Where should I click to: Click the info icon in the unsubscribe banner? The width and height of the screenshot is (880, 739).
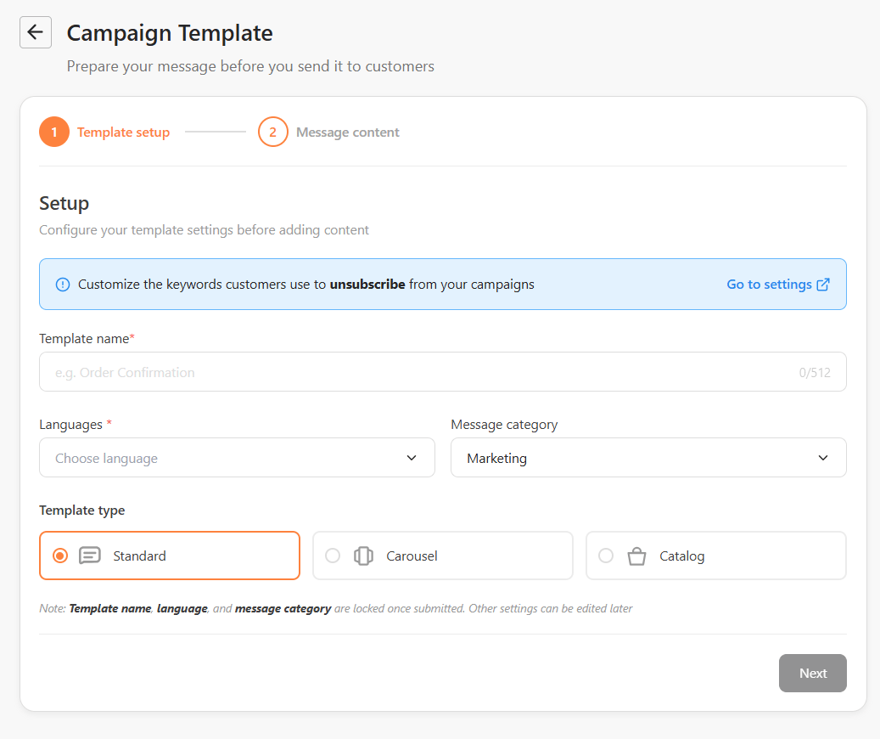[63, 285]
